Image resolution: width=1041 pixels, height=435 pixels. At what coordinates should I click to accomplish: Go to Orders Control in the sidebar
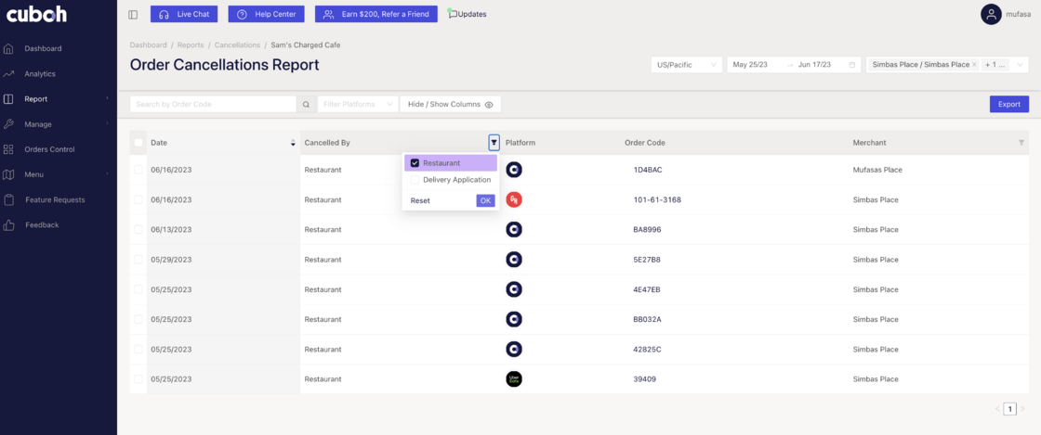(49, 149)
